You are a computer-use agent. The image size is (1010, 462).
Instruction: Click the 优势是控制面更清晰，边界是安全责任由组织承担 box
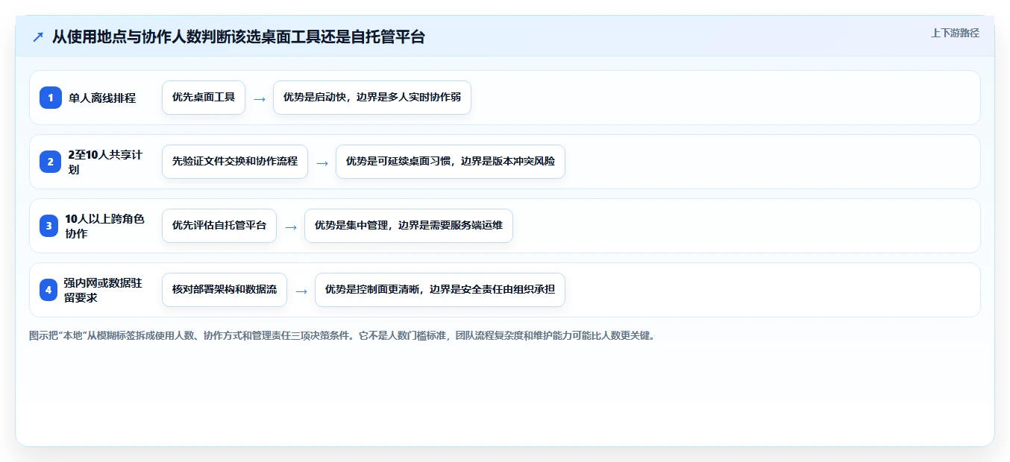click(440, 290)
